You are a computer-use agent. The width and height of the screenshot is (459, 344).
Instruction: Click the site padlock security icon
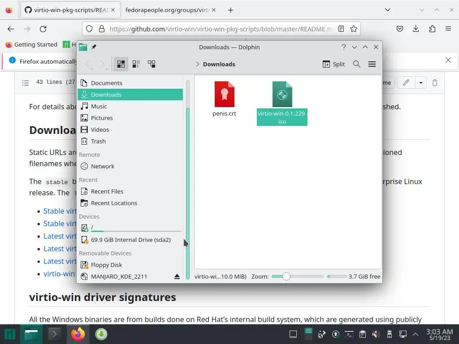pyautogui.click(x=102, y=29)
